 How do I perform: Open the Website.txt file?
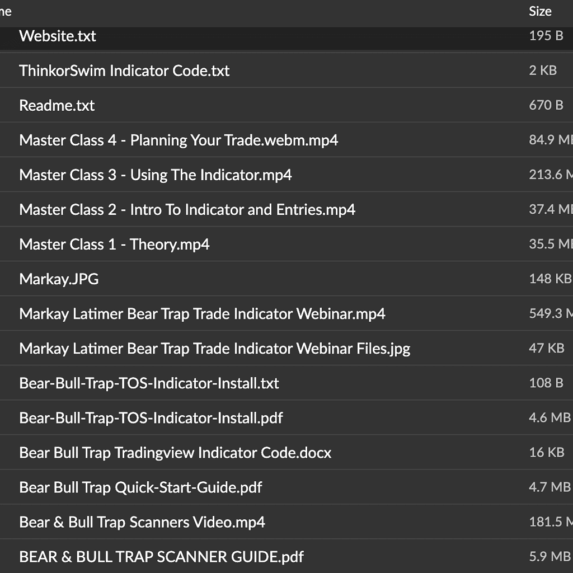click(x=58, y=36)
